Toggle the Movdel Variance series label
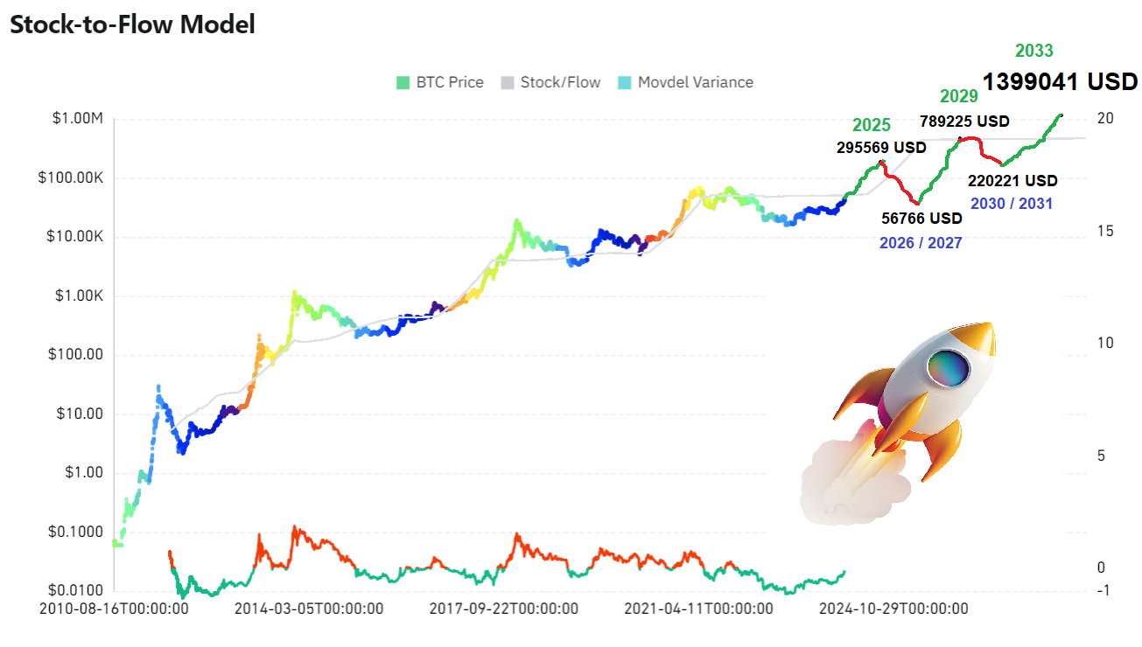1142x647 pixels. 695,82
